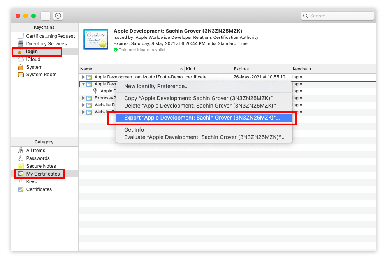Click the All Items category icon
The height and width of the screenshot is (259, 385).
click(x=21, y=150)
